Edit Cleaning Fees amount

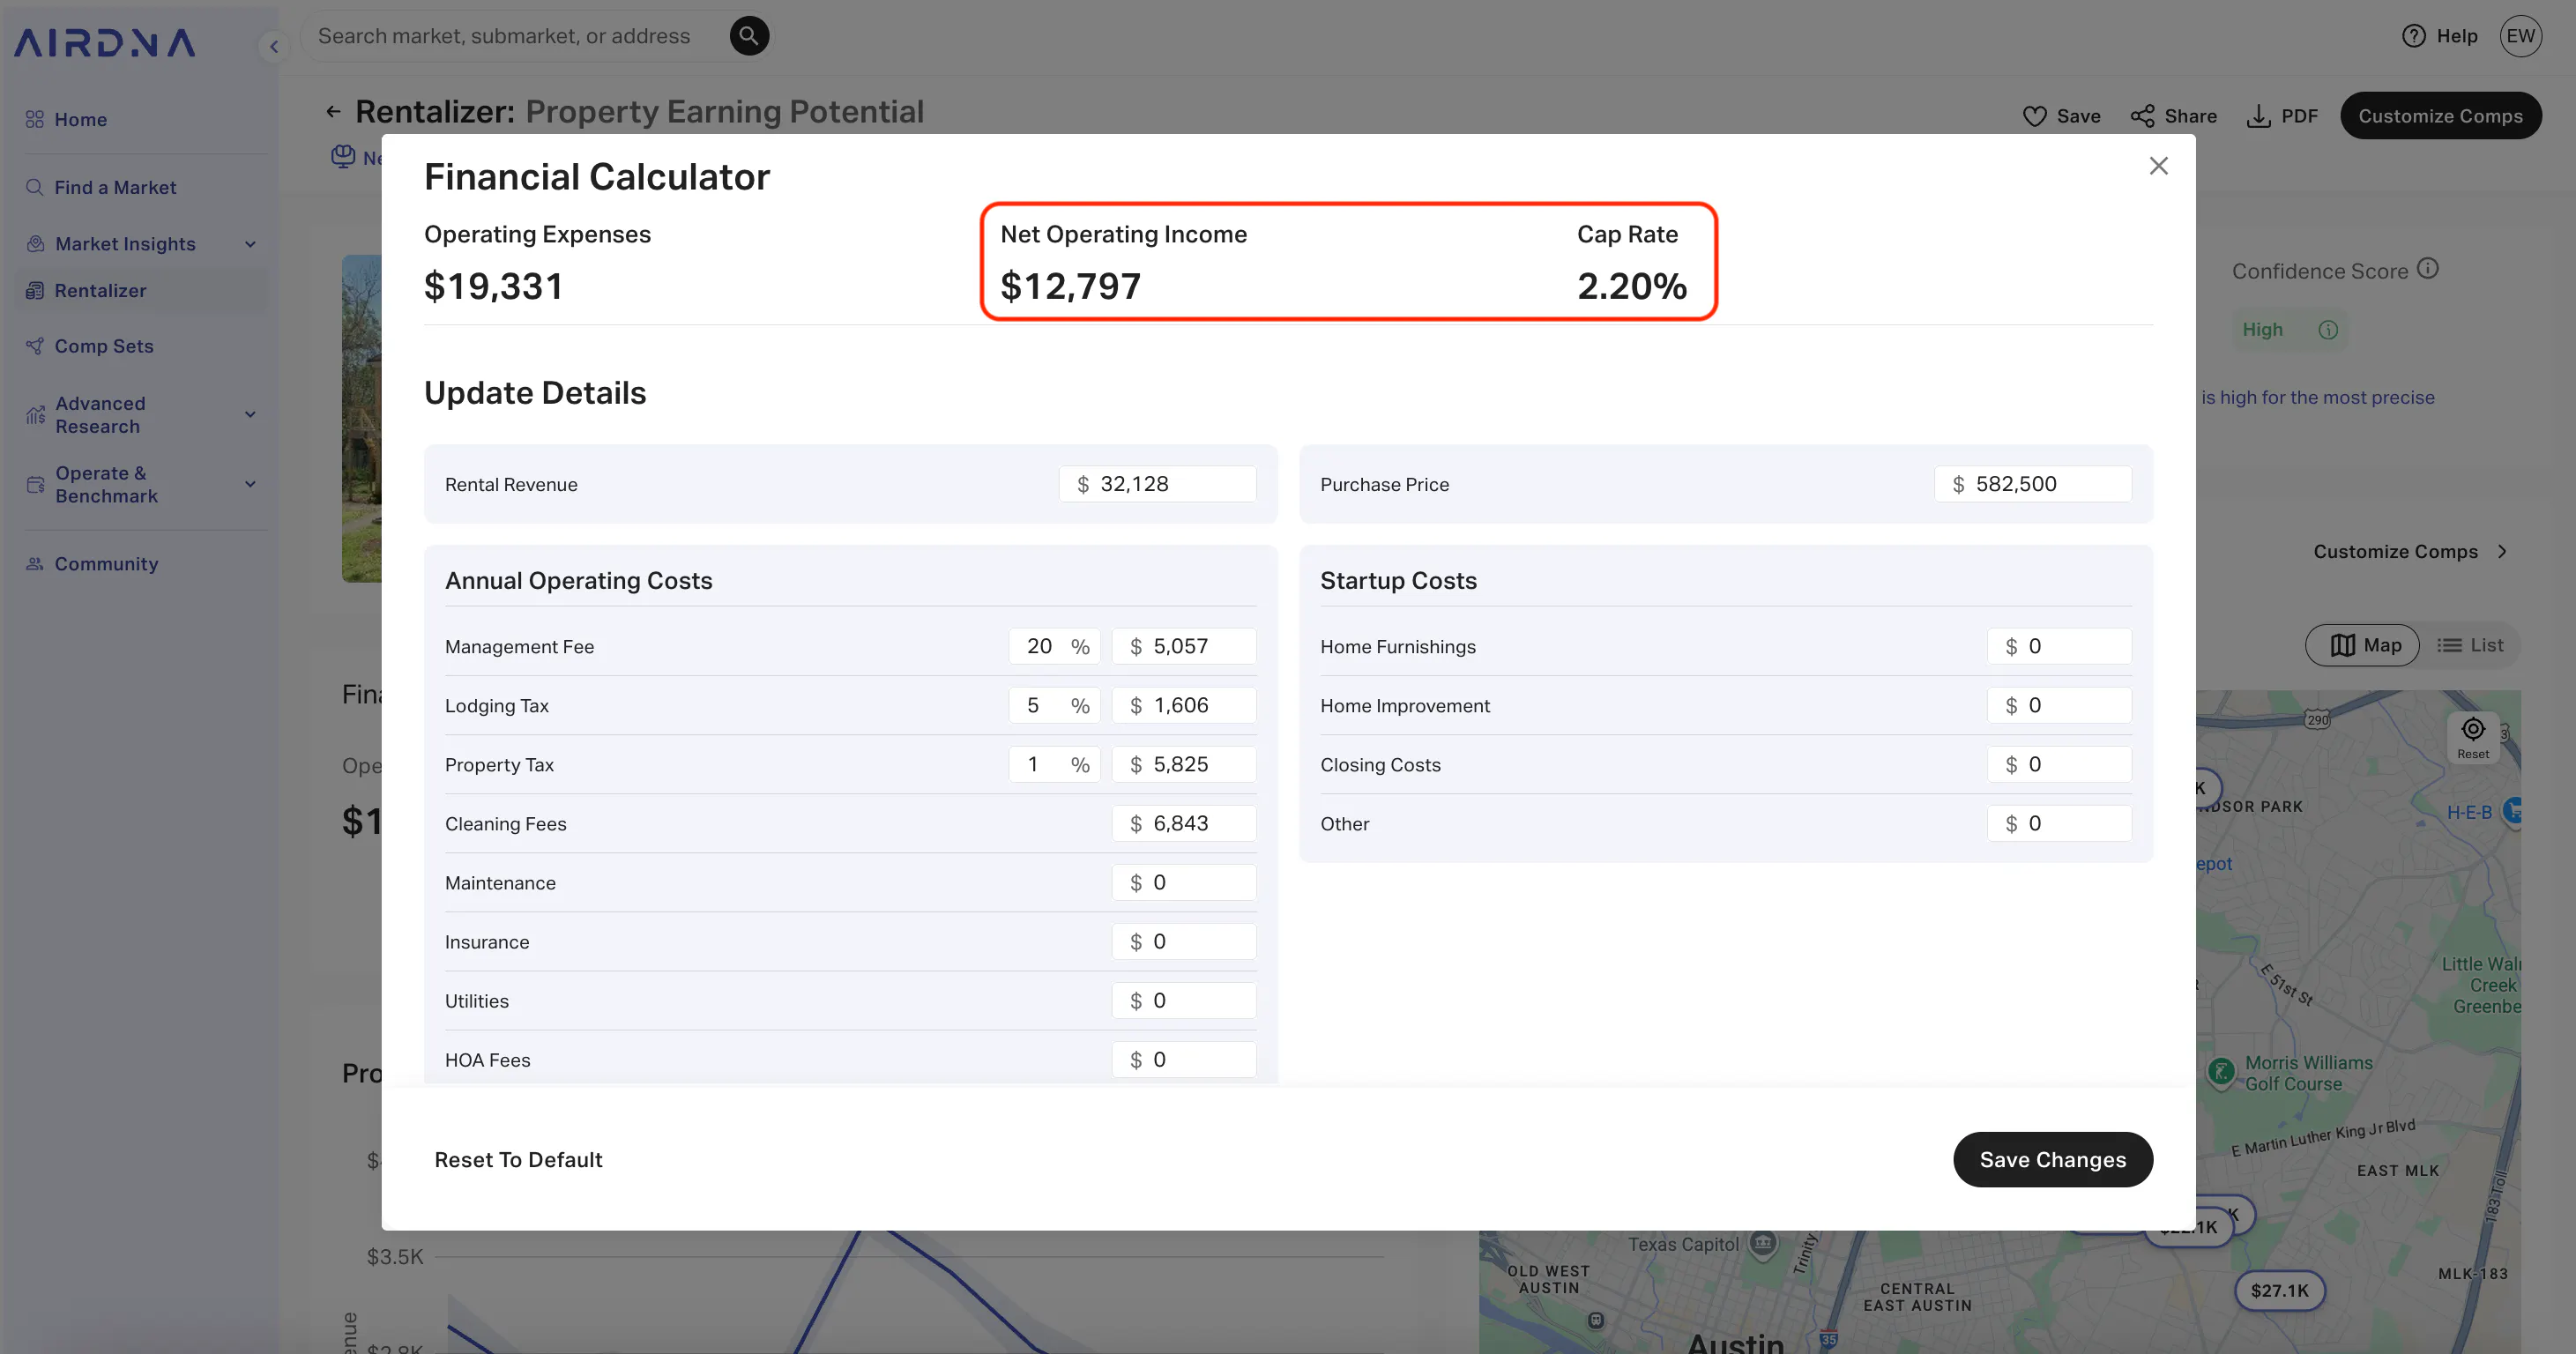[x=1184, y=824]
